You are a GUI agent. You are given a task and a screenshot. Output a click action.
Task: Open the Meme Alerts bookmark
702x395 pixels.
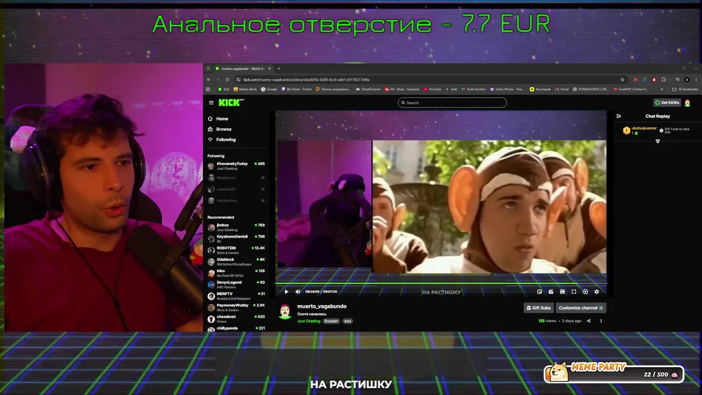coord(245,89)
